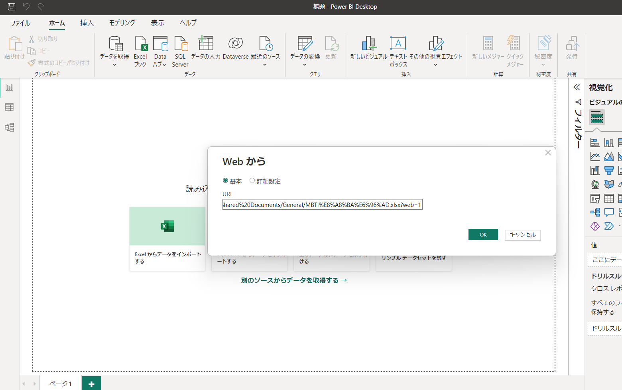The width and height of the screenshot is (622, 390).
Task: Switch to report view in left sidebar
Action: 9,88
